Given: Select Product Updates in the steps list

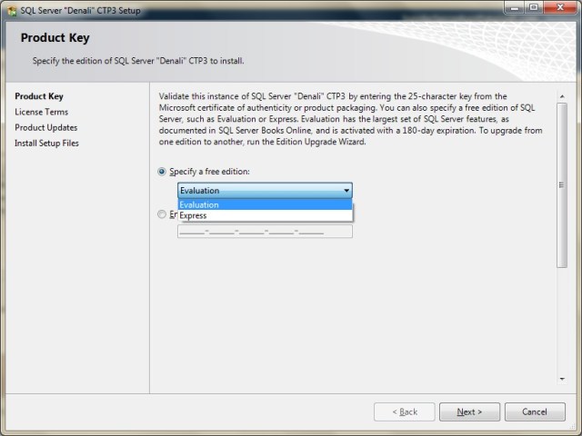Looking at the screenshot, I should click(46, 128).
